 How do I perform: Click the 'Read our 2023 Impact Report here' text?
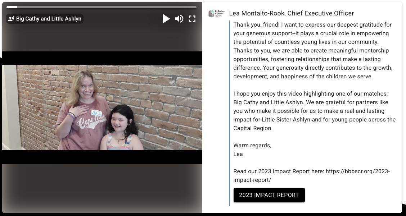pos(279,171)
